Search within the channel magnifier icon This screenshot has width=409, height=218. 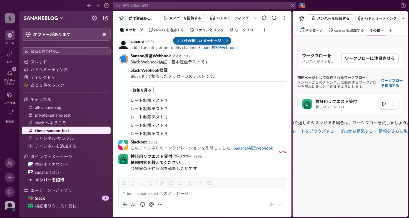(x=274, y=18)
